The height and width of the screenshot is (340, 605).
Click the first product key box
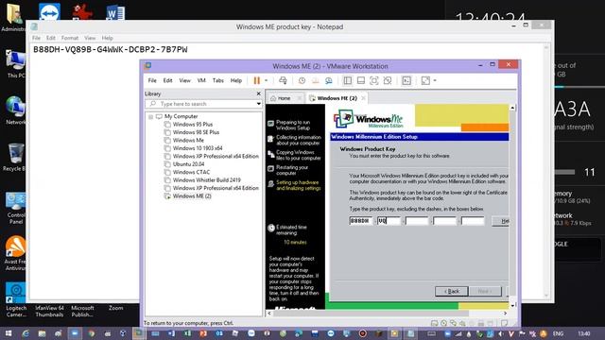pyautogui.click(x=360, y=221)
